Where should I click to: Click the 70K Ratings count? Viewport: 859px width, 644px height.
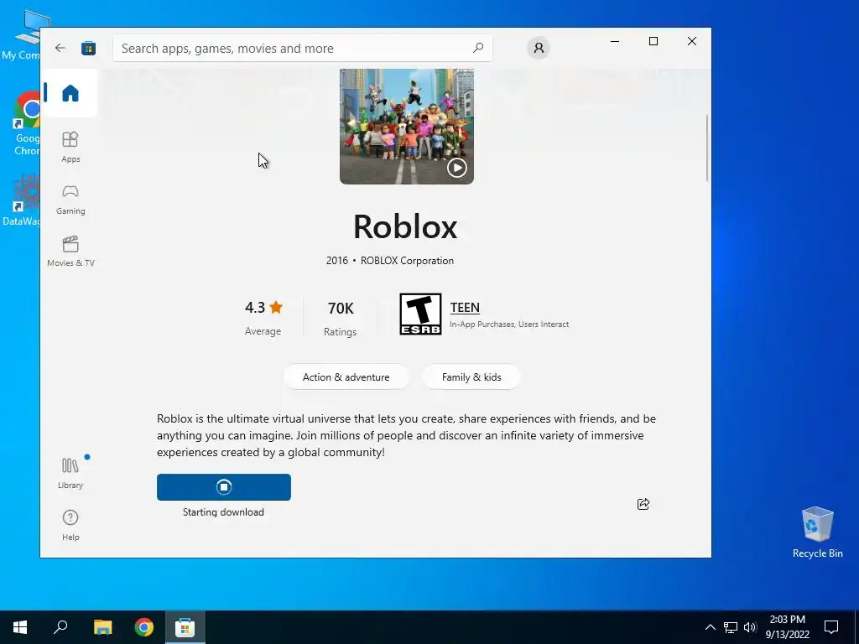(x=341, y=318)
